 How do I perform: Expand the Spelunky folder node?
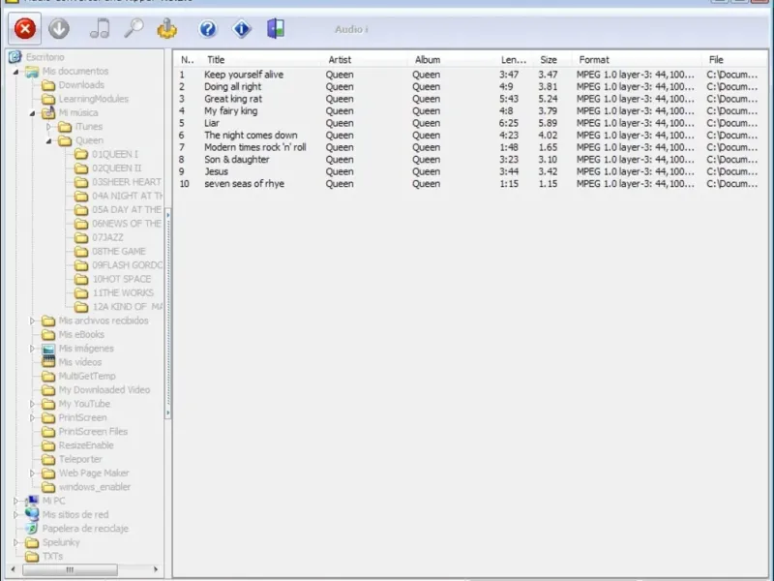pos(15,542)
